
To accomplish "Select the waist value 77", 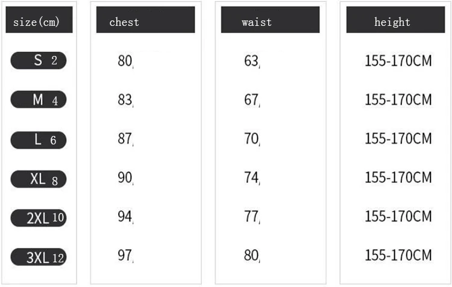I will click(251, 217).
